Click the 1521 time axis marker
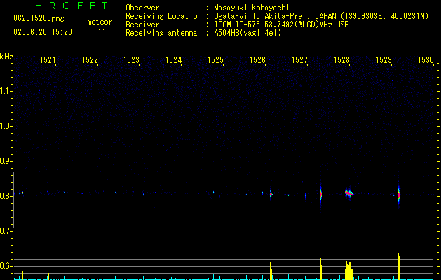Viewport: 441px width, 280px height. pos(48,60)
